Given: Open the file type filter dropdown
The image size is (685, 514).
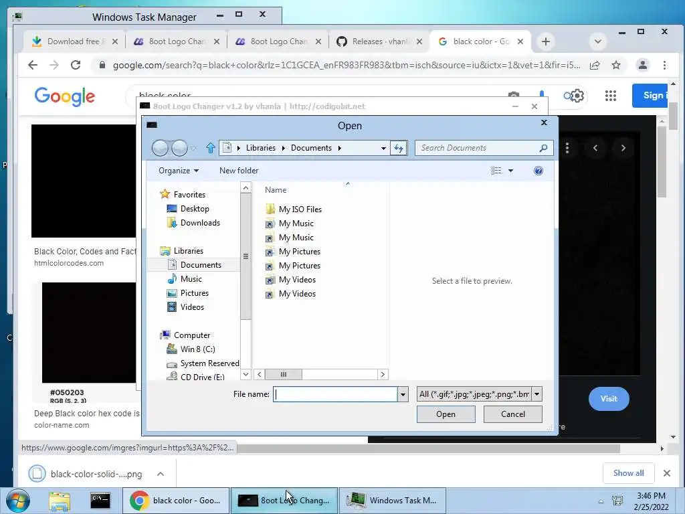Looking at the screenshot, I should 537,394.
